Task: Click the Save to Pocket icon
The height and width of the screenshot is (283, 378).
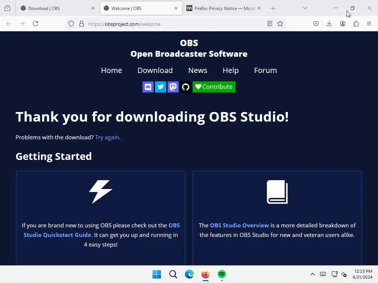Action: [x=316, y=24]
